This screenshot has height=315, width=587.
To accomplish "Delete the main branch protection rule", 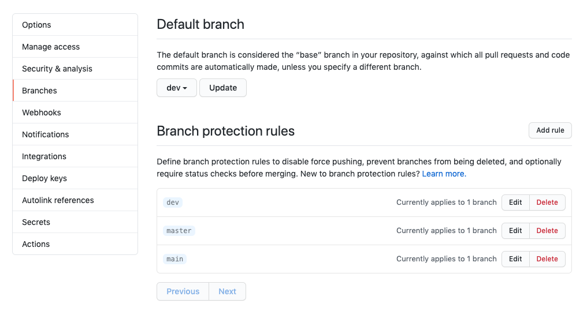I will pyautogui.click(x=547, y=259).
